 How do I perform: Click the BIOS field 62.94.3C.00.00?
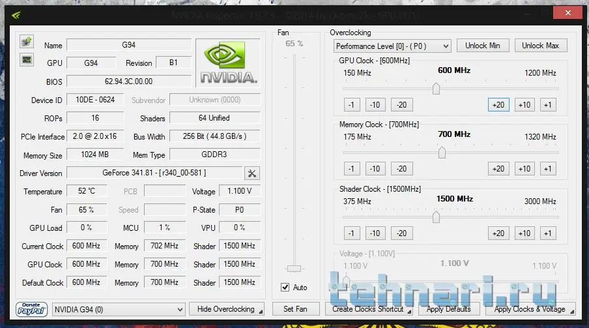[x=129, y=82]
